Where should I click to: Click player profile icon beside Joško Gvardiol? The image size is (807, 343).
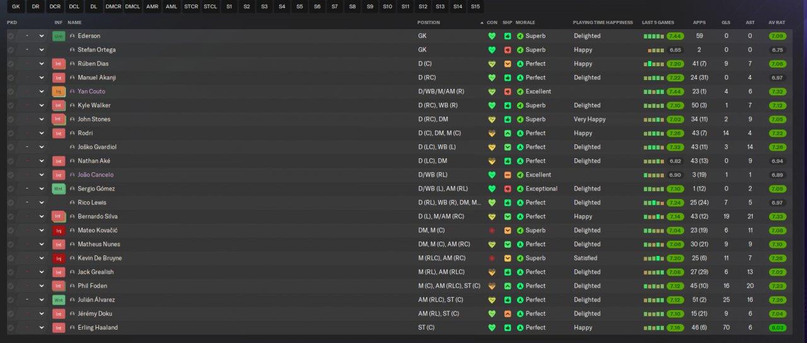tap(73, 147)
